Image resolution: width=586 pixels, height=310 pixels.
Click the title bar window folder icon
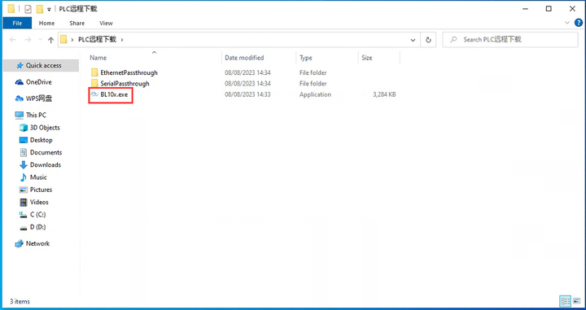click(x=11, y=9)
